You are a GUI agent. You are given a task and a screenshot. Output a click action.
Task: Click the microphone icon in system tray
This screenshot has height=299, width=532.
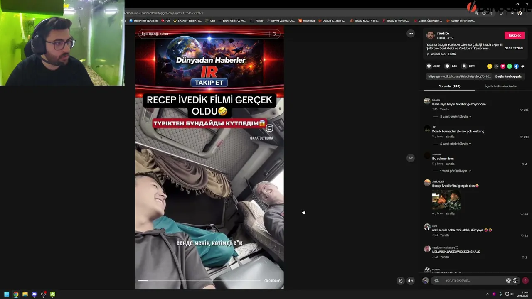pyautogui.click(x=500, y=294)
